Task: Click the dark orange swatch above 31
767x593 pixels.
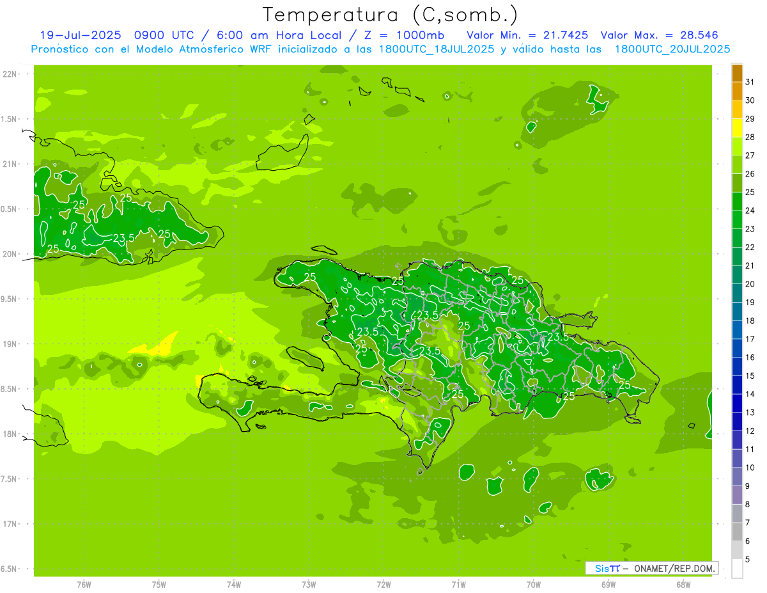Action: 737,73
